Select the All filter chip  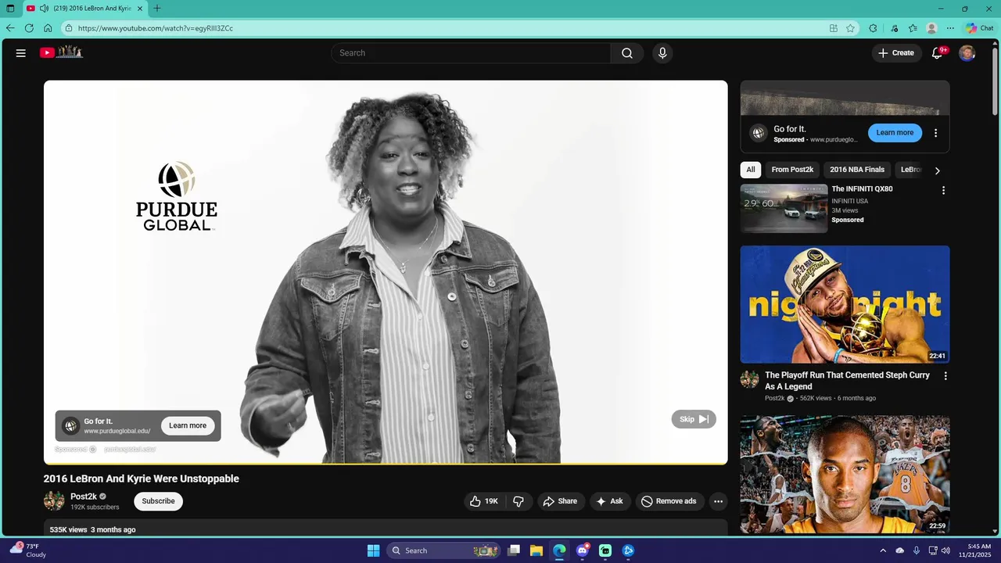point(751,170)
